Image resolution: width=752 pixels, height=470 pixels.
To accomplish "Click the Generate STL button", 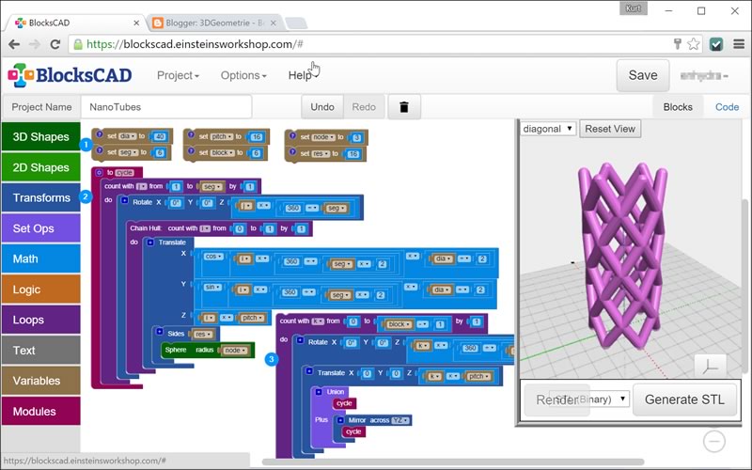I will click(684, 399).
